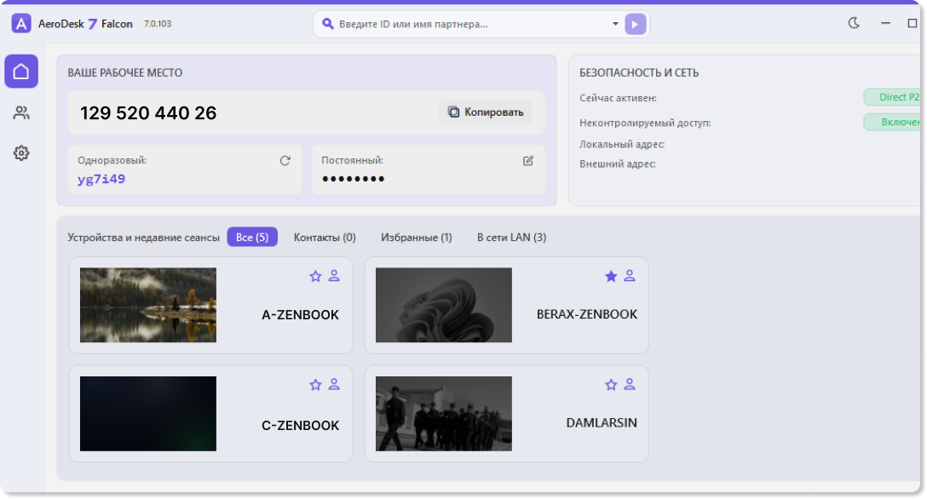Open the DAMLARSIN thumbnail
The height and width of the screenshot is (499, 927).
[x=444, y=414]
